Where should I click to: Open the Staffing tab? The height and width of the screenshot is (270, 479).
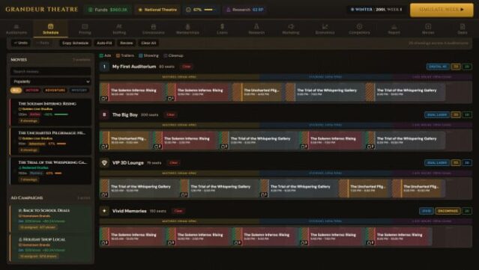click(x=119, y=29)
